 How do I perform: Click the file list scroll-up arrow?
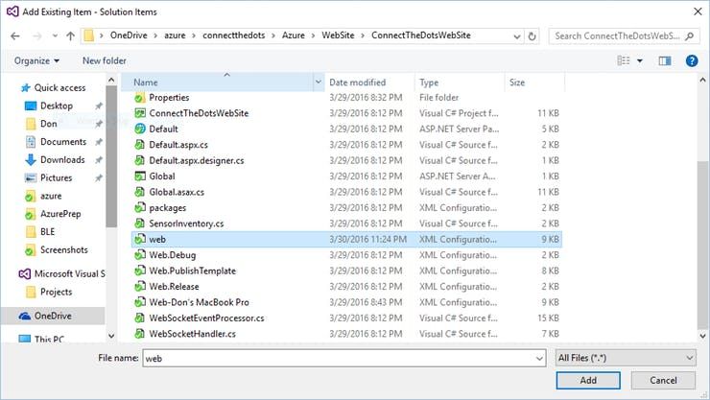tap(702, 80)
